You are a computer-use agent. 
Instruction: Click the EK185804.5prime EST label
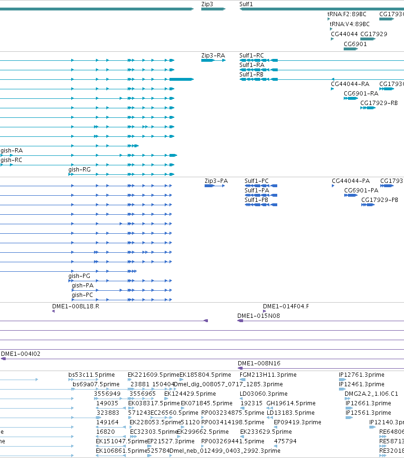pos(205,374)
